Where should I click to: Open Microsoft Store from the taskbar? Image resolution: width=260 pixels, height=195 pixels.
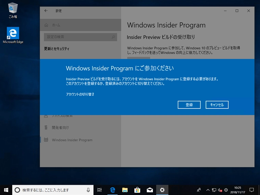137,190
